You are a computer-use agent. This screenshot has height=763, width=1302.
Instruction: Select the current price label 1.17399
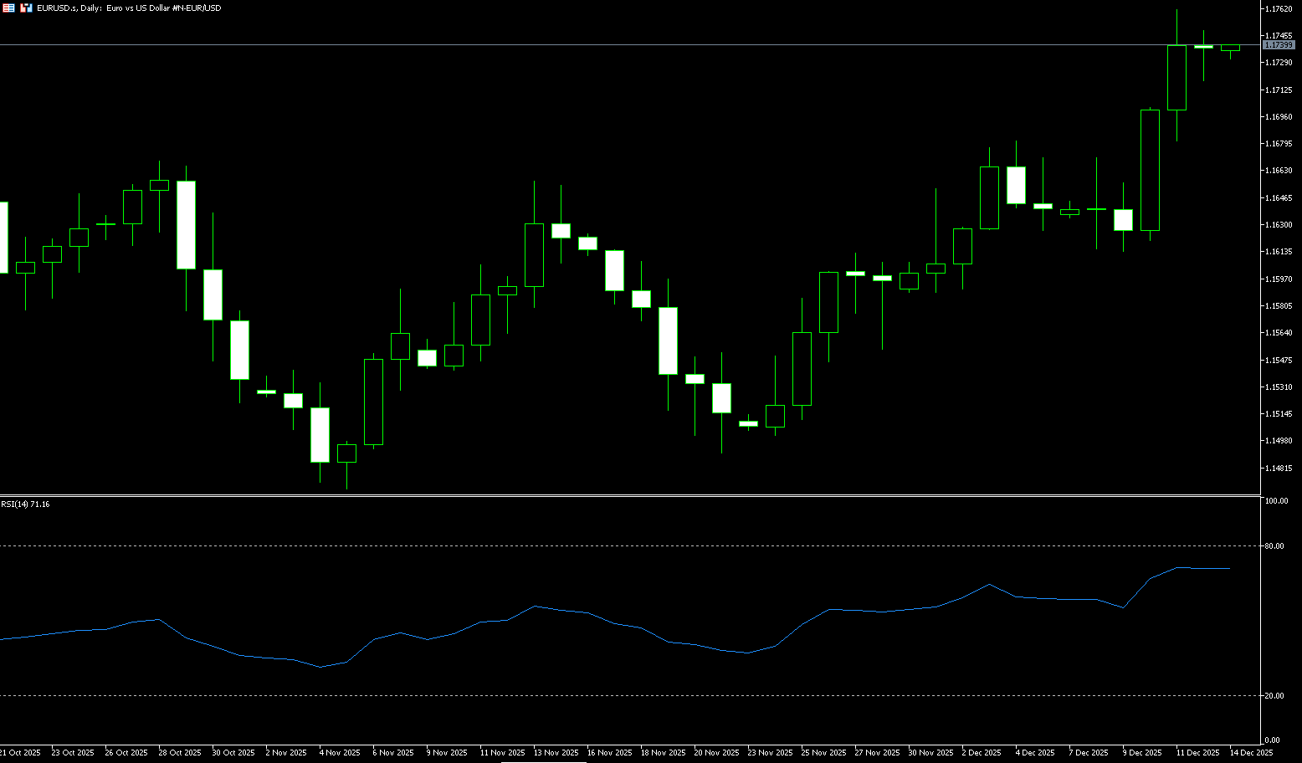pyautogui.click(x=1279, y=45)
